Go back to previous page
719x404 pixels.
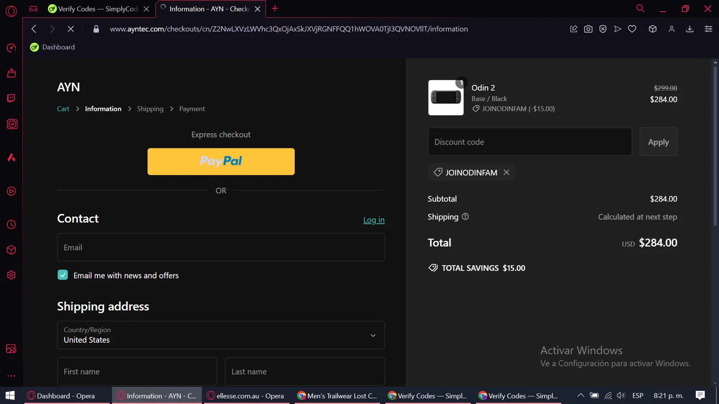pos(34,29)
